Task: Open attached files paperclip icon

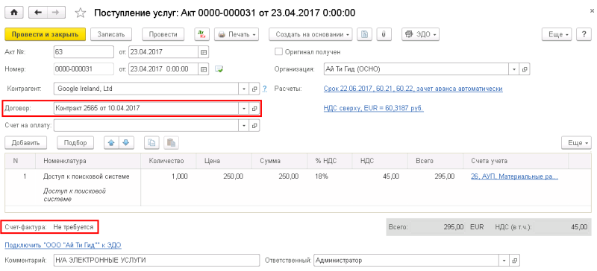Action: (384, 34)
